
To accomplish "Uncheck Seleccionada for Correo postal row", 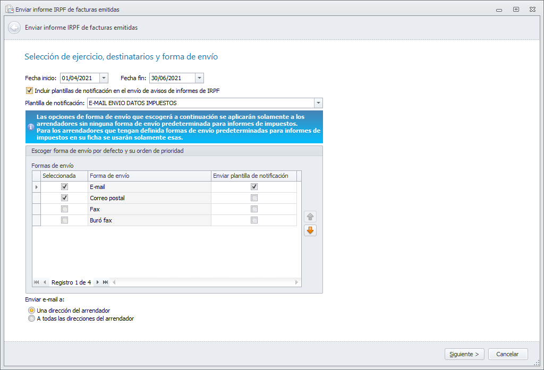I will (64, 197).
